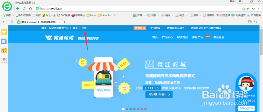Click the green circular loading icon in address bar

(x=244, y=9)
